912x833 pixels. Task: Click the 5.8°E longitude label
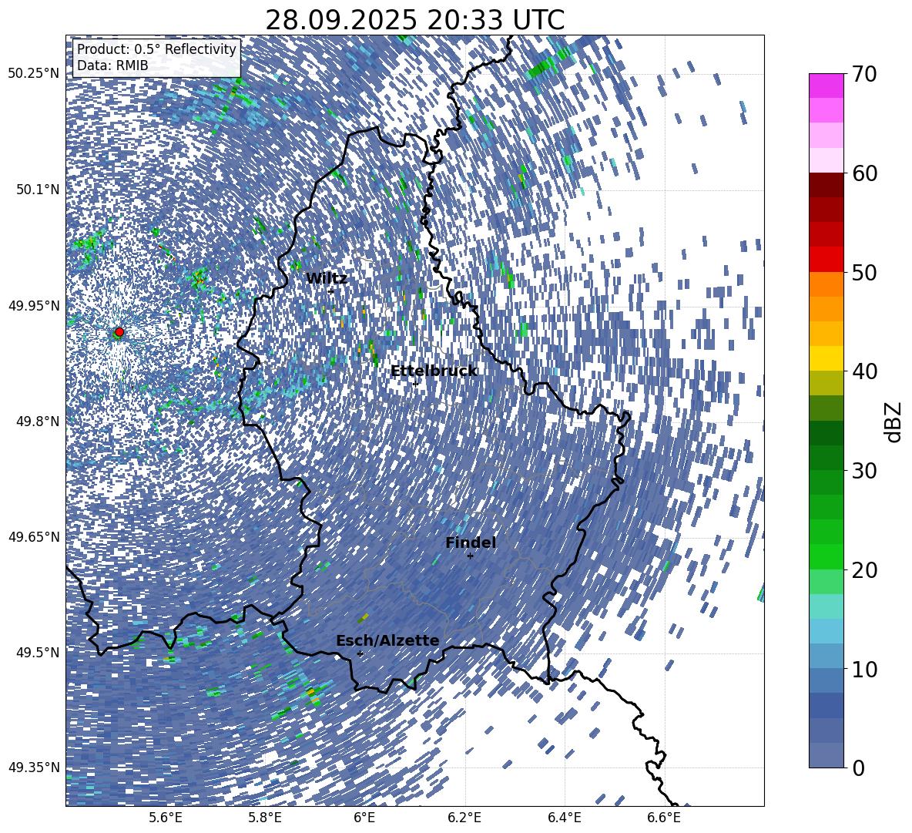pyautogui.click(x=265, y=818)
